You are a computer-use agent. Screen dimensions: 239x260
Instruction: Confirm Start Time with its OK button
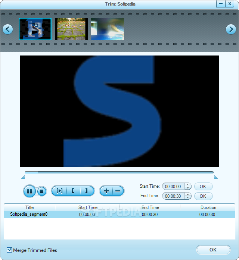pos(203,187)
